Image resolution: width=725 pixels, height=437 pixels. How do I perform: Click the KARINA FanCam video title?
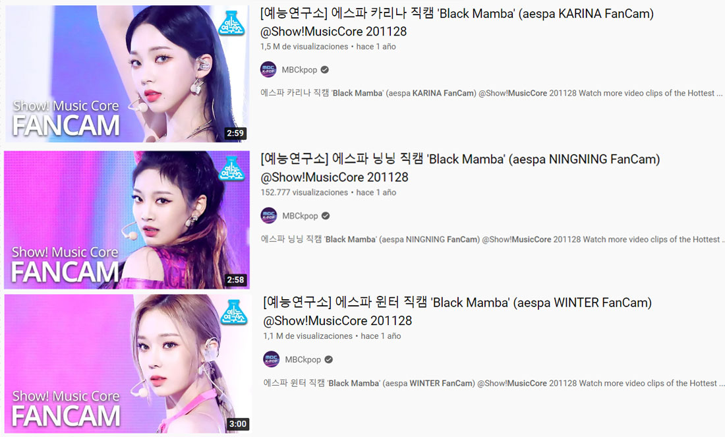(x=457, y=22)
